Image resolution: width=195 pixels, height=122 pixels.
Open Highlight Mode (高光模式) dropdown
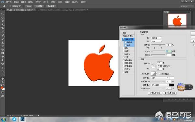tap(160, 78)
